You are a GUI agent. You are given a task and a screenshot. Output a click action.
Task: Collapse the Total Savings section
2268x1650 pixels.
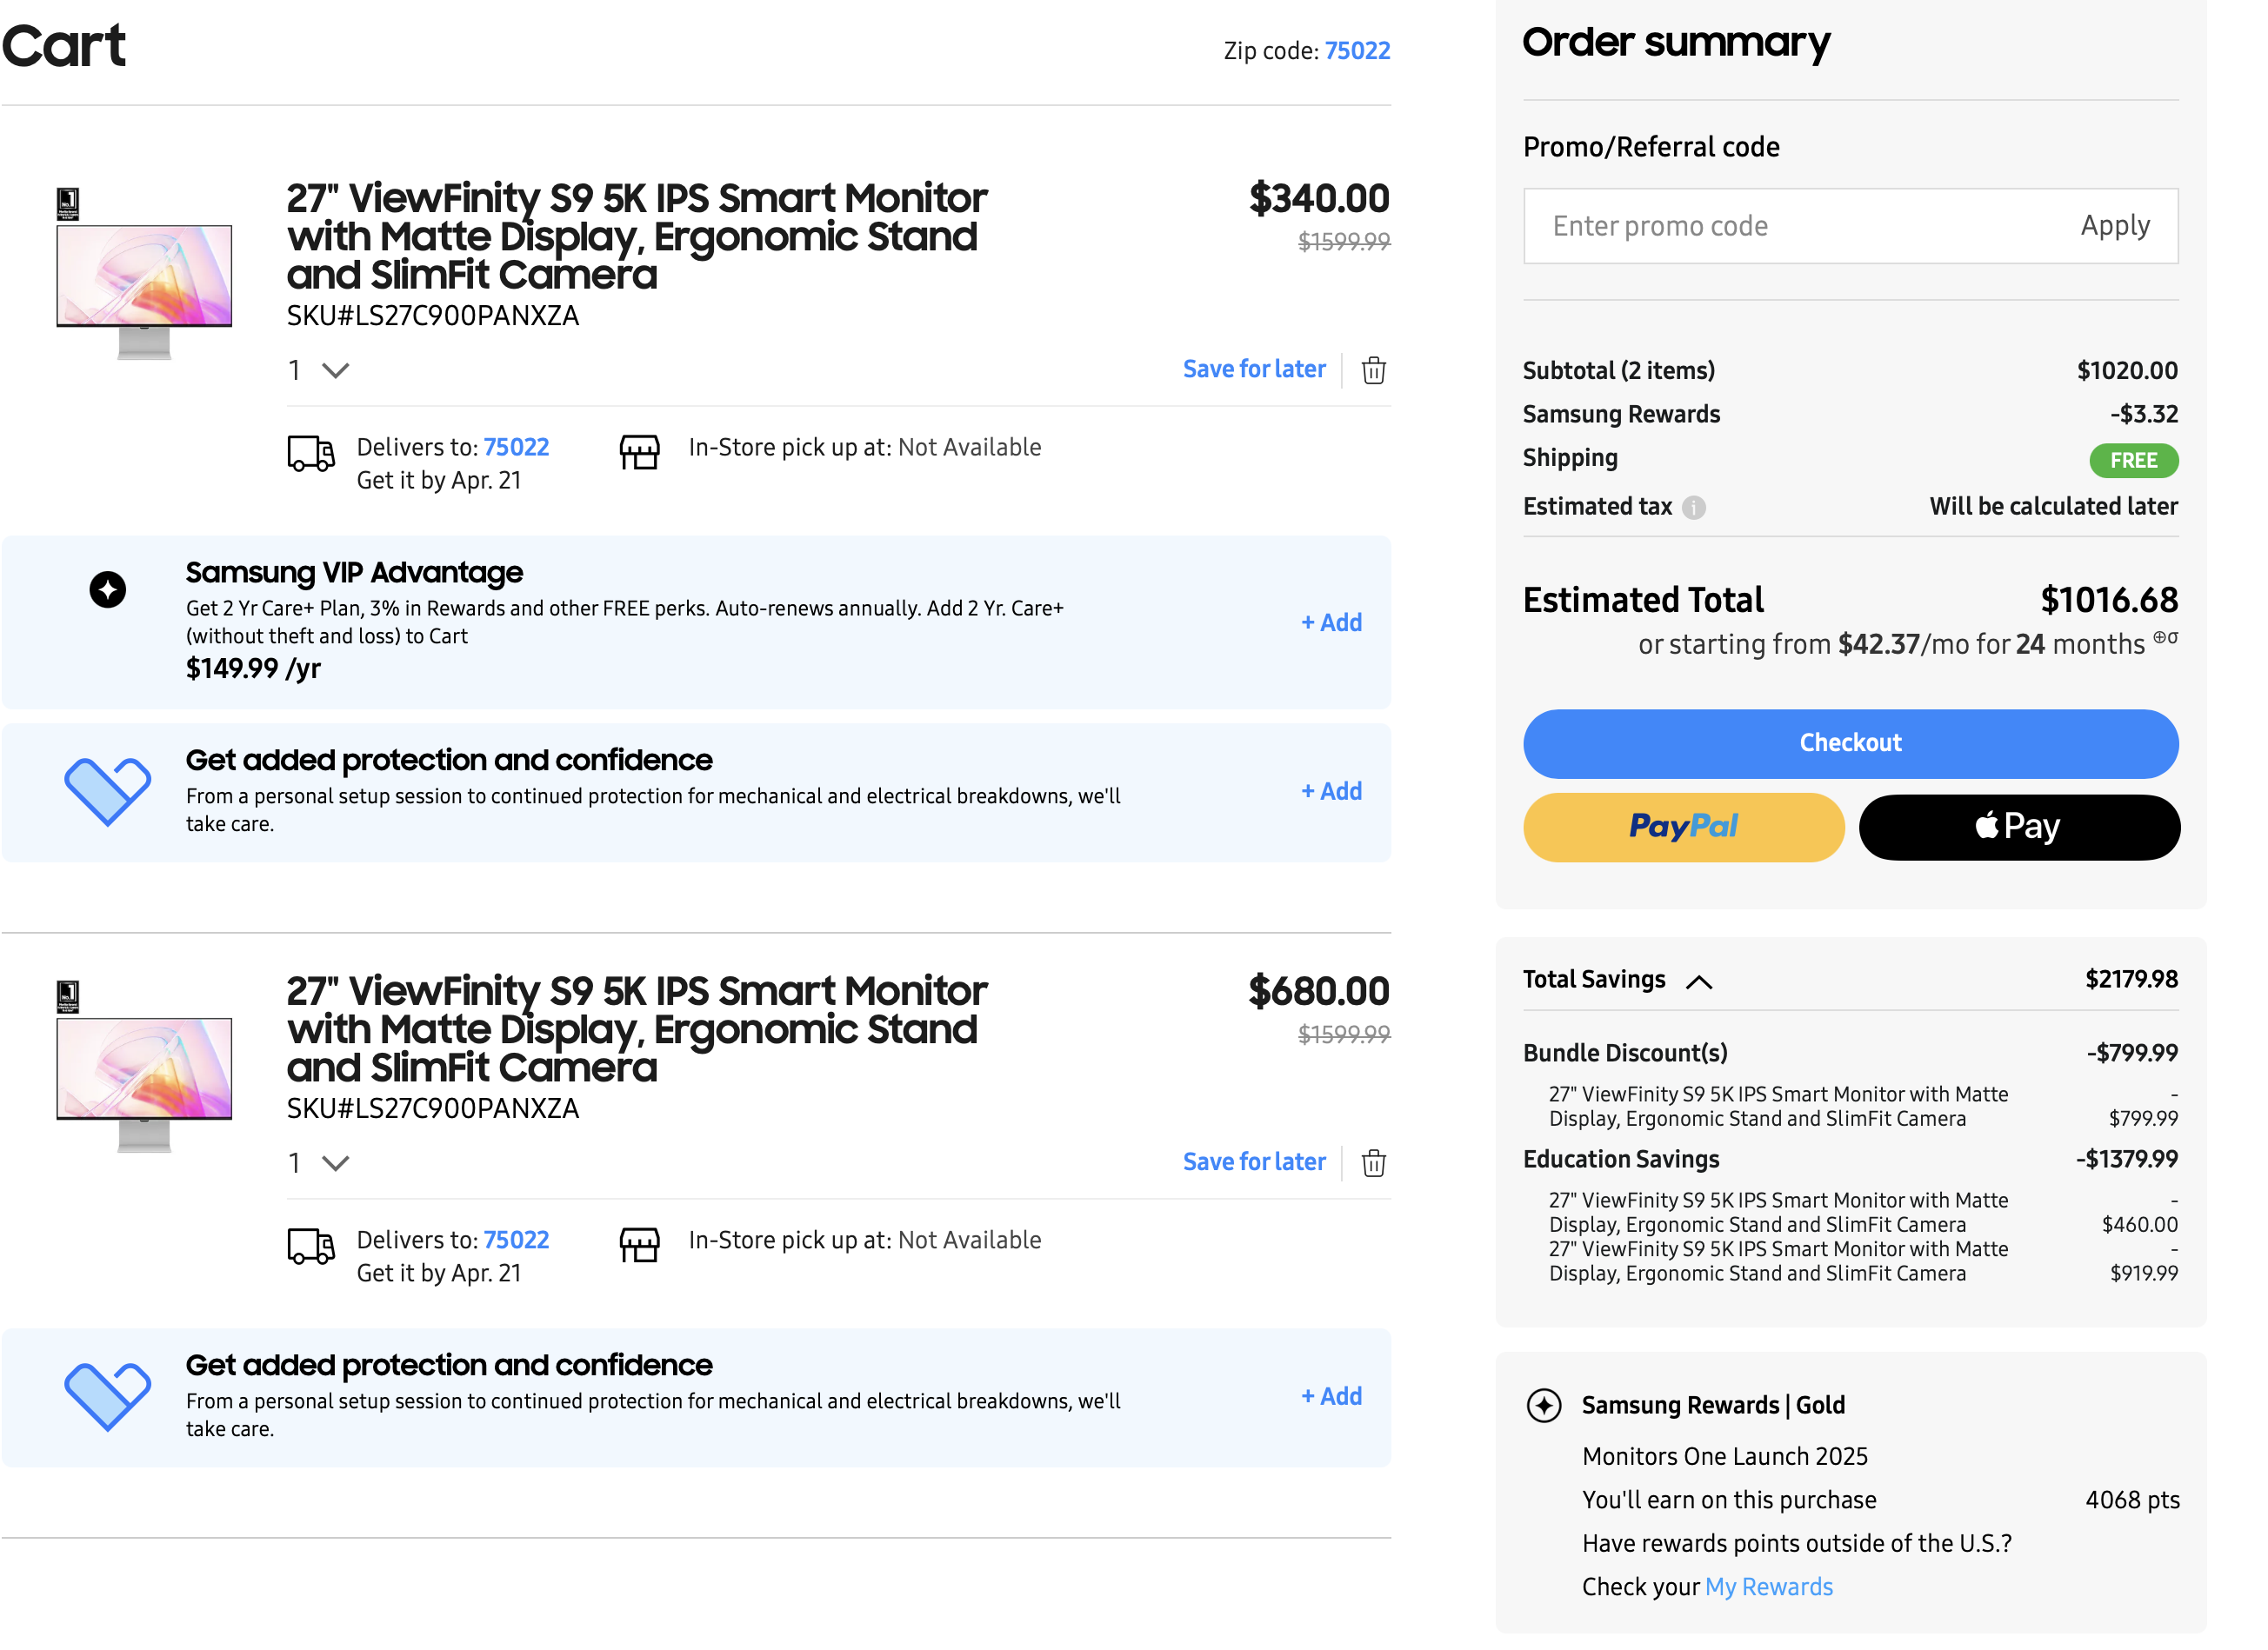pyautogui.click(x=1699, y=981)
